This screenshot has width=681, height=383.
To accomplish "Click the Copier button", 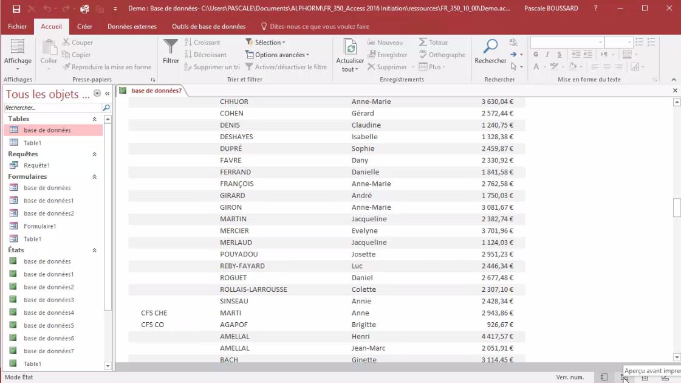I will coord(77,55).
